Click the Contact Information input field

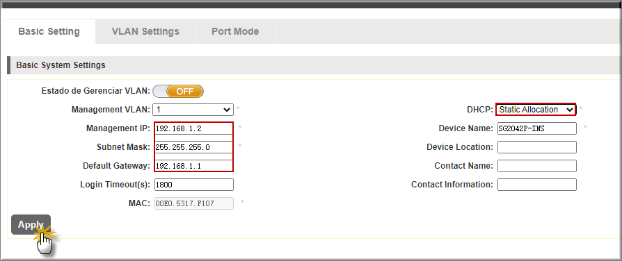[x=536, y=185]
